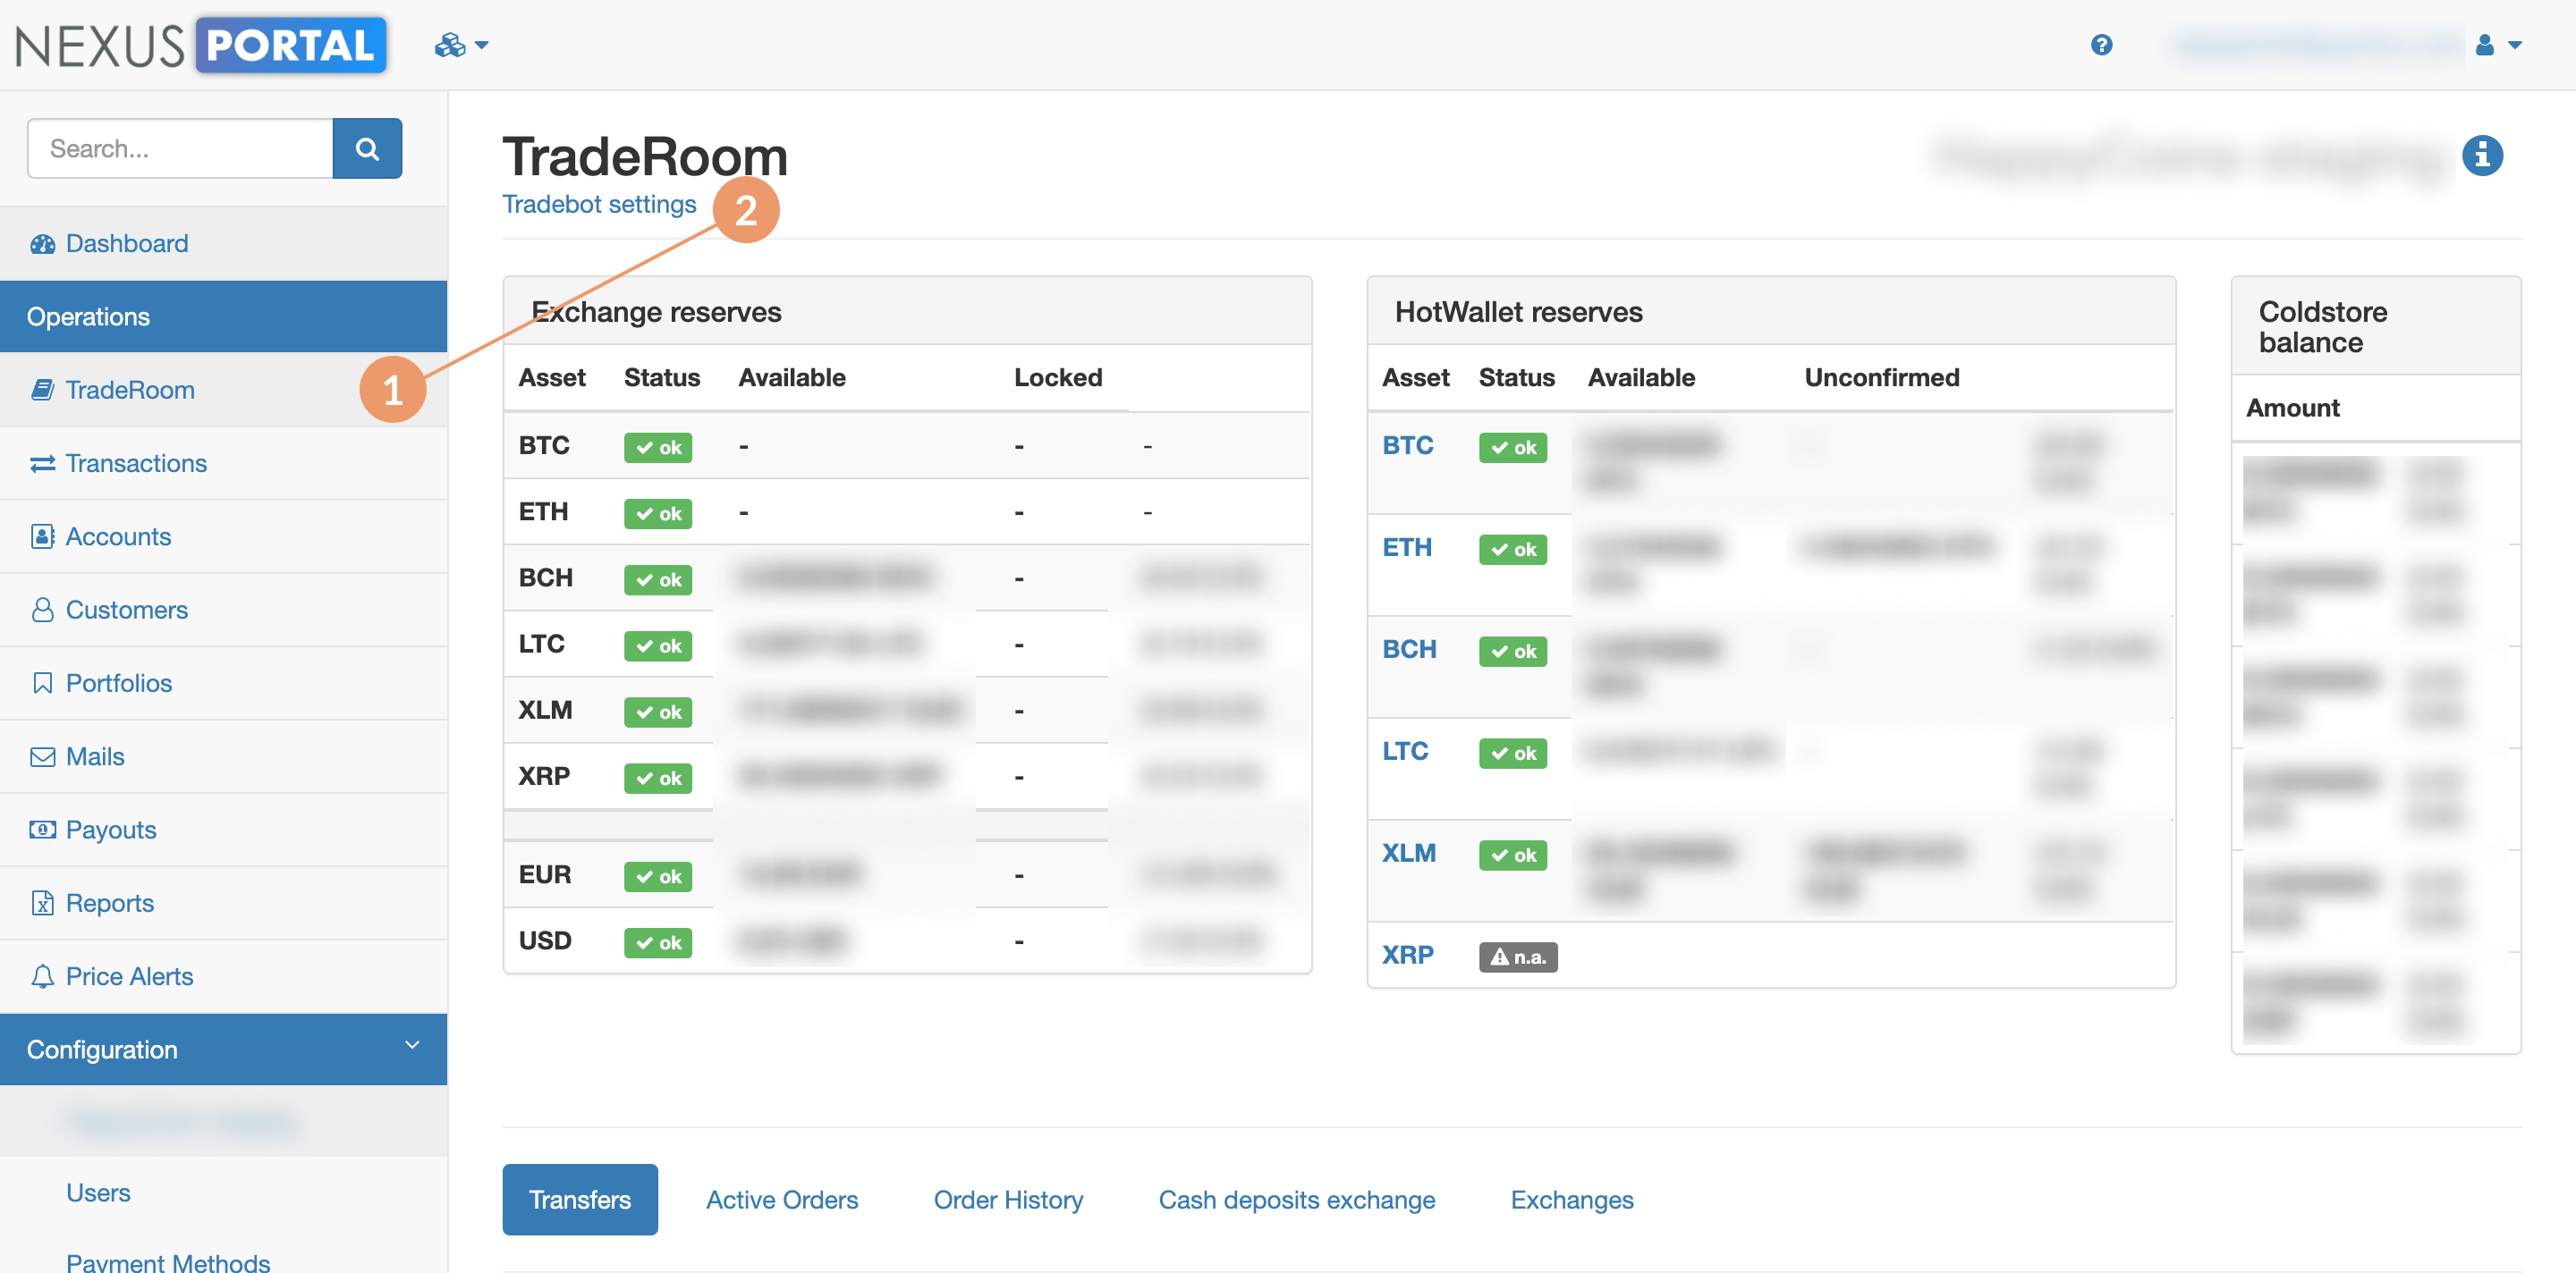The width and height of the screenshot is (2576, 1273).
Task: Click inside the Search field
Action: (180, 148)
